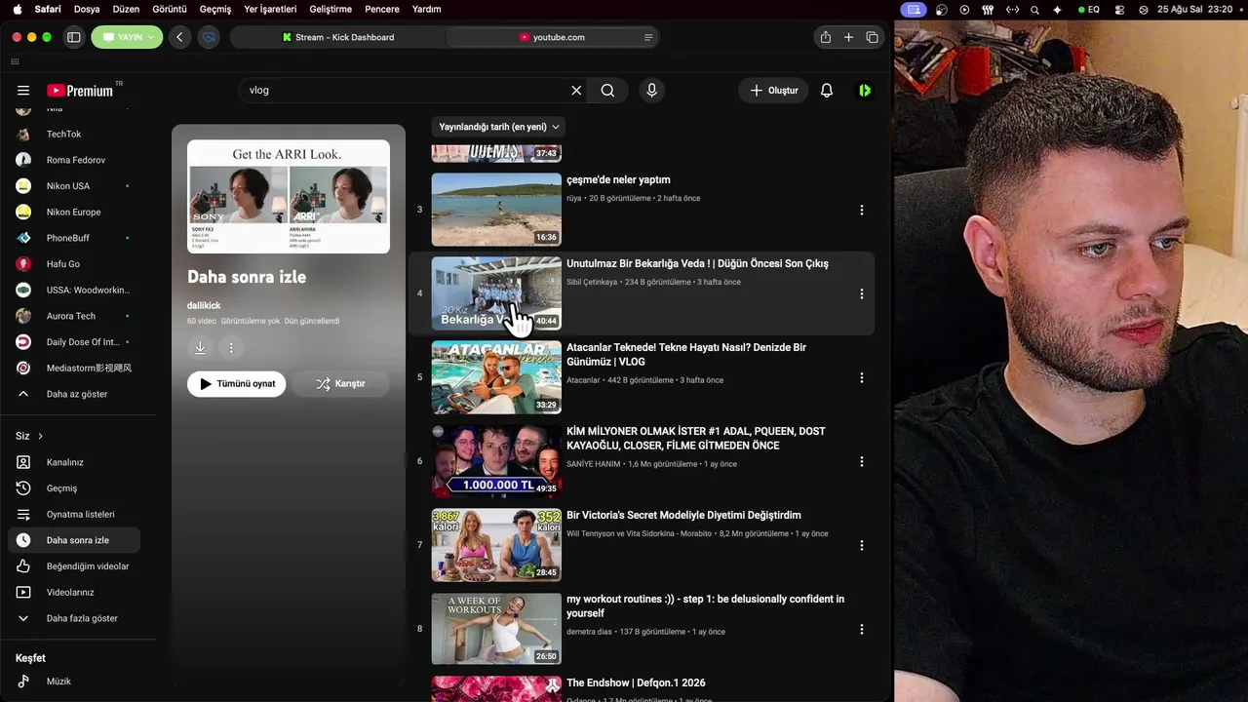The height and width of the screenshot is (702, 1248).
Task: Open the Safari share button
Action: click(x=826, y=37)
